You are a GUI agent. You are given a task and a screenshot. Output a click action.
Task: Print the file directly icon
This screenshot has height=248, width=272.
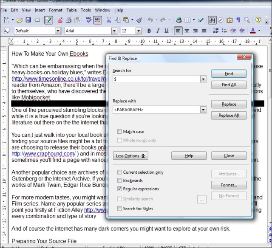click(x=68, y=20)
